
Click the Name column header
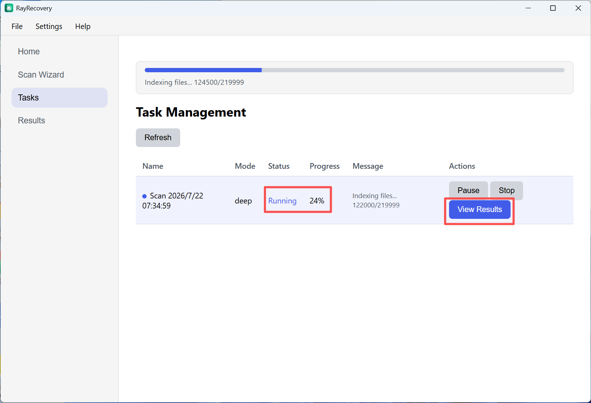point(153,166)
